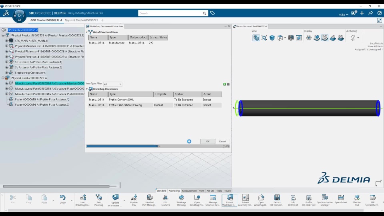The image size is (384, 216).
Task: Add new content with plus icon
Action: click(362, 13)
